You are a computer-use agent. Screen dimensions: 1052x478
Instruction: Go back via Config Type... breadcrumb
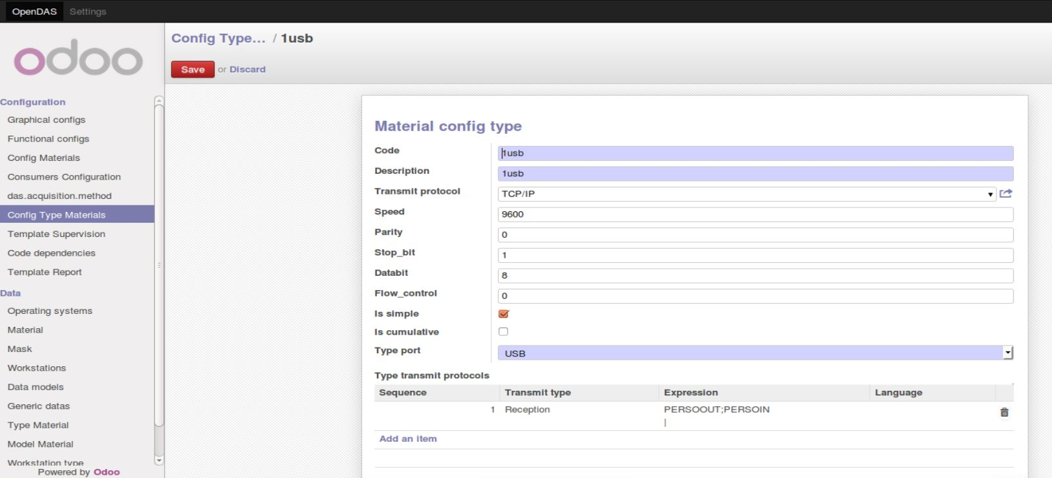(x=219, y=38)
